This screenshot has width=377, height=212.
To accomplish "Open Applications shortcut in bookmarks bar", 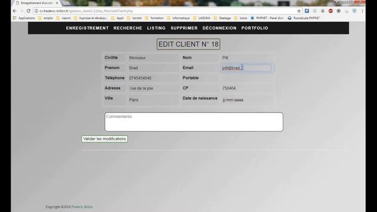I will tap(24, 18).
